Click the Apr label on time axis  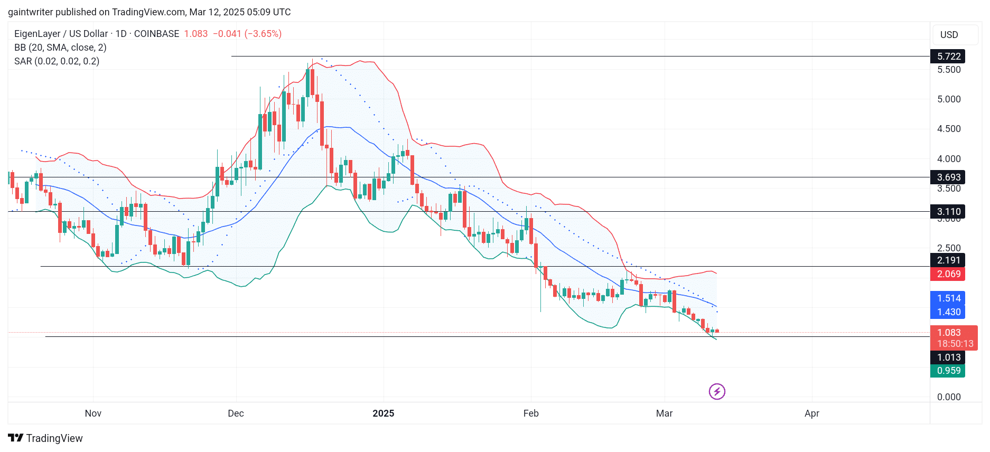[x=812, y=413]
